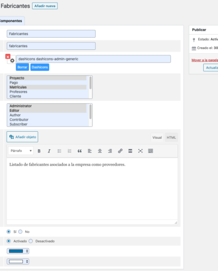Image resolution: width=218 pixels, height=271 pixels.
Task: Align text to the right
Action: click(x=110, y=151)
